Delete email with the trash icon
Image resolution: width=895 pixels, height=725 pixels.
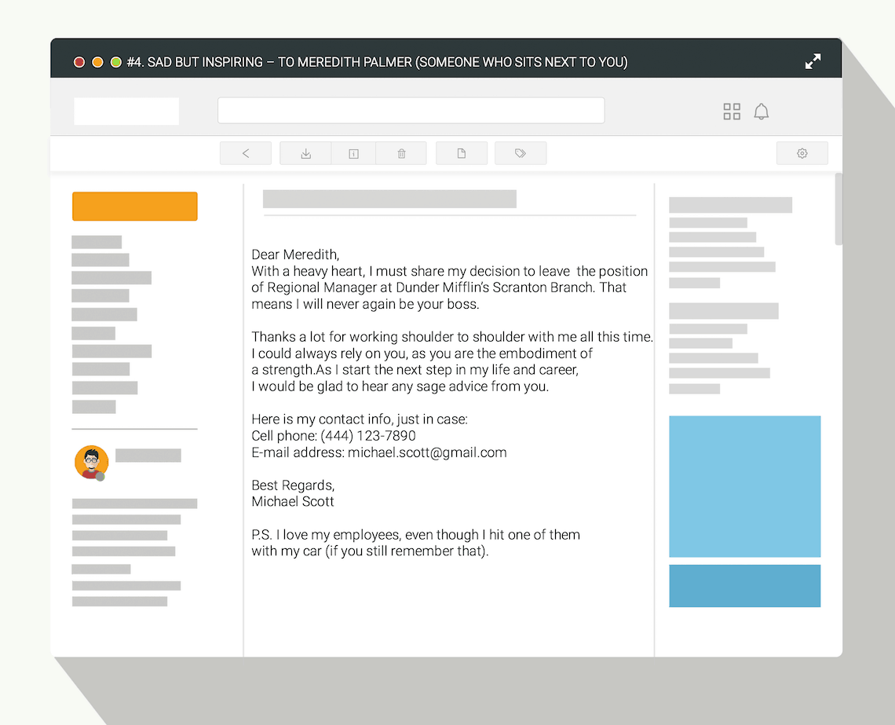click(401, 154)
